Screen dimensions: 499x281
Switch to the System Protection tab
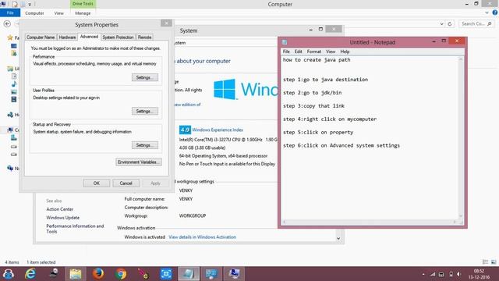[x=118, y=37]
